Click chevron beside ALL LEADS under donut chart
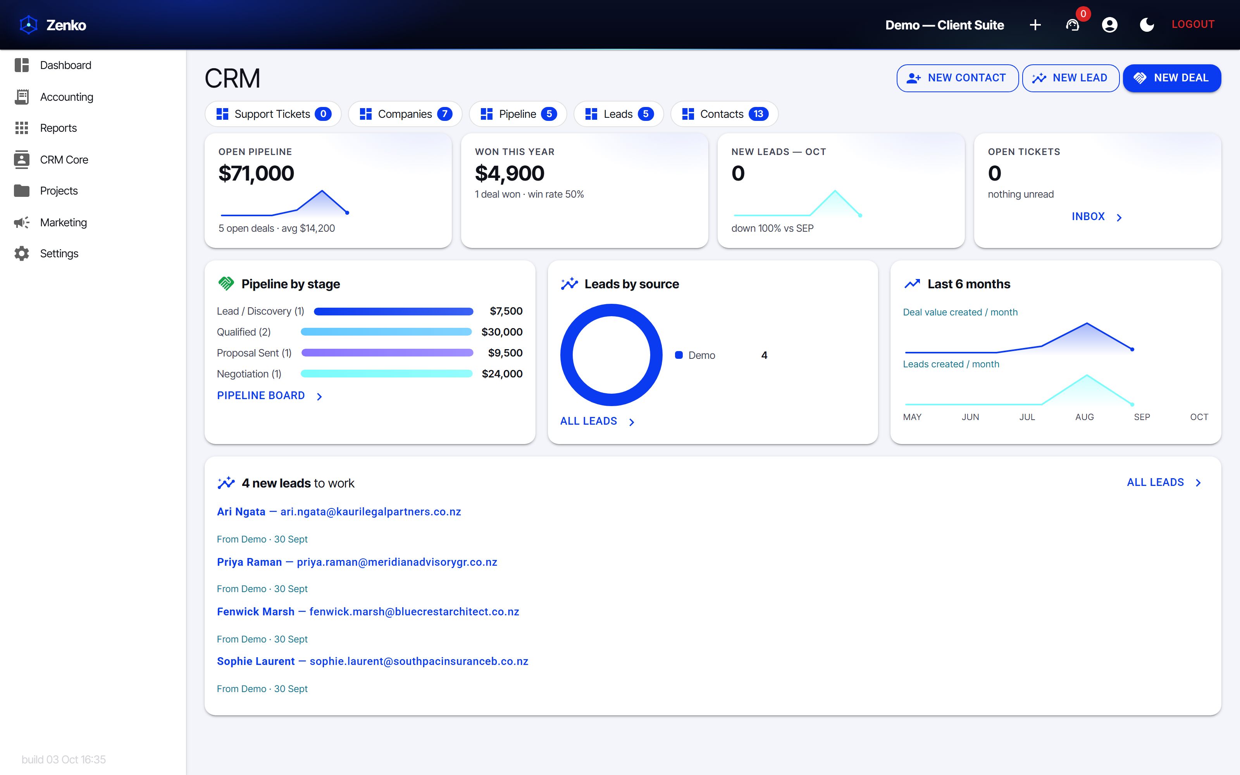Image resolution: width=1240 pixels, height=775 pixels. [x=632, y=422]
